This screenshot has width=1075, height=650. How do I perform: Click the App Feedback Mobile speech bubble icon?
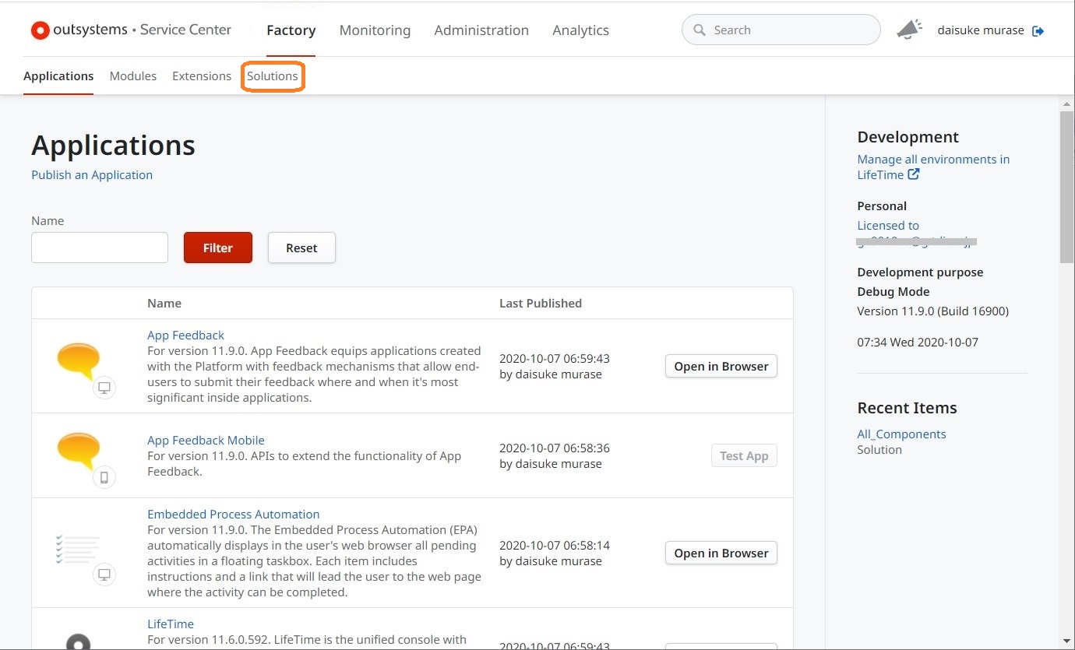point(79,451)
